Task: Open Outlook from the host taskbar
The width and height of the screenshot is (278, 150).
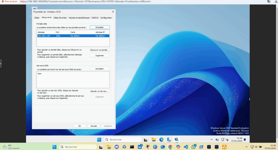Action: click(163, 147)
